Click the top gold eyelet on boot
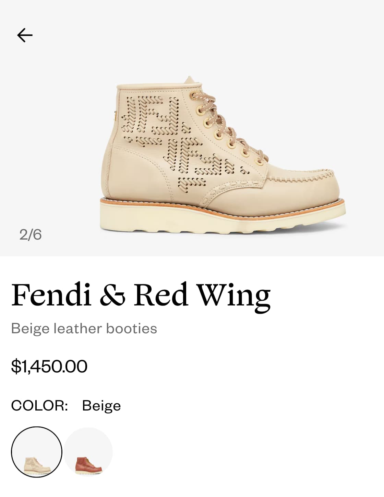Screen dimensions: 384x497 (x=195, y=96)
